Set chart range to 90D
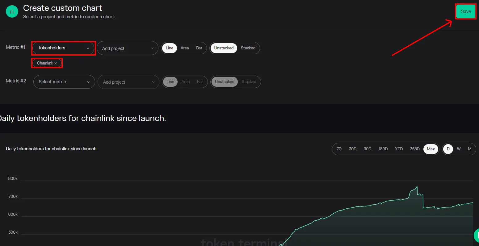This screenshot has width=479, height=246. 368,149
